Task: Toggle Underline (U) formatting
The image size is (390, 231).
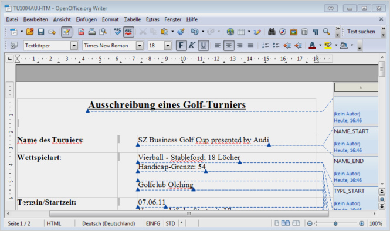Action: pos(203,46)
